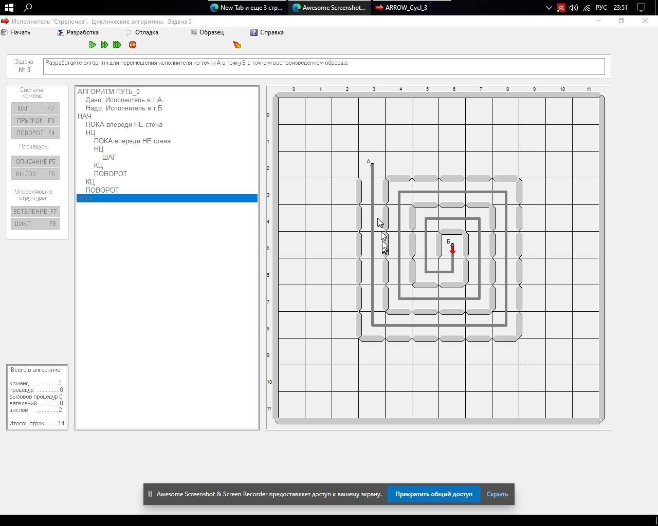Screen dimensions: 658x526
Task: Click the ЦИКЛ F8 button
Action: tap(35, 224)
